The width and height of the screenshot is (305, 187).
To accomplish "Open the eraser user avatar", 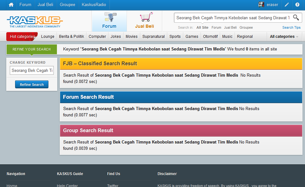I will (261, 4).
